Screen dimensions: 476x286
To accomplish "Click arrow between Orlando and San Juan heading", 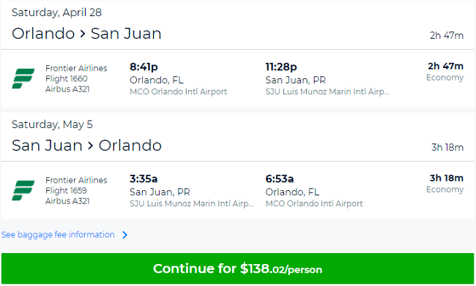I will coord(83,34).
